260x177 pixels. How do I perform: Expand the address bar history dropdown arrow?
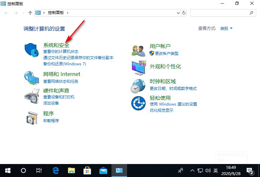tap(178, 13)
